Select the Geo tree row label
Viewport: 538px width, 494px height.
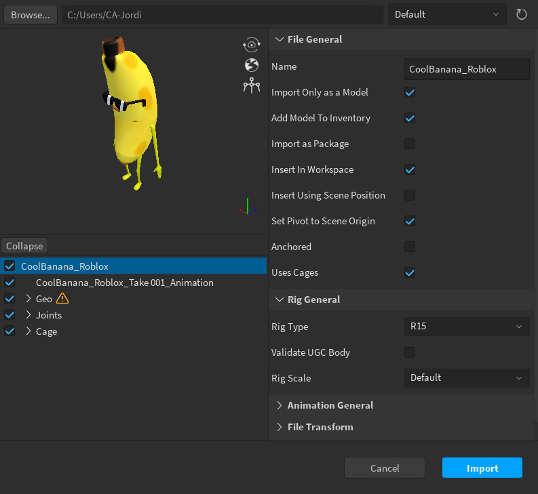click(44, 299)
